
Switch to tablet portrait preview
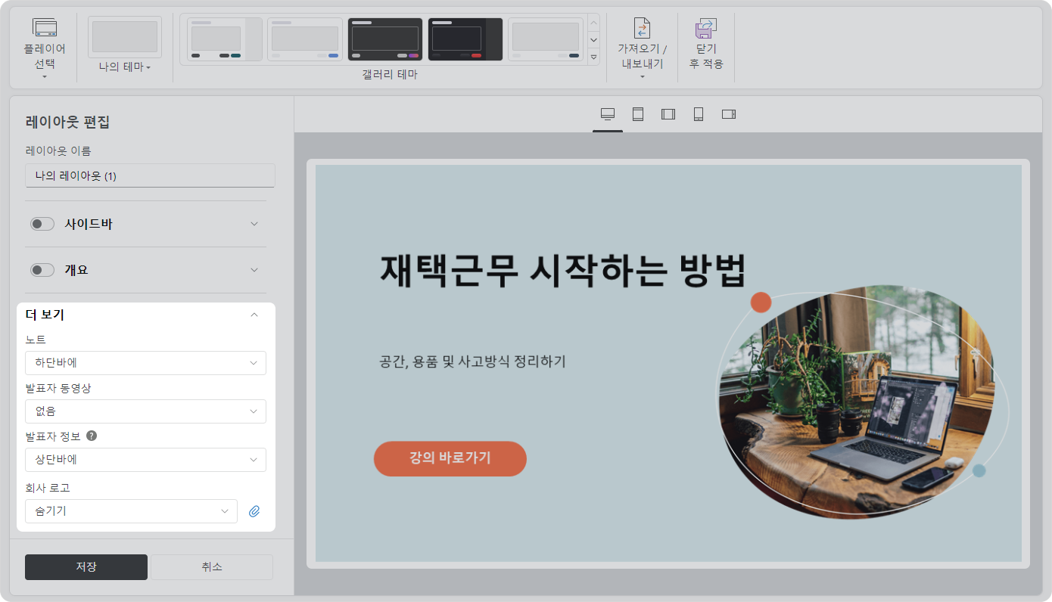click(x=638, y=114)
